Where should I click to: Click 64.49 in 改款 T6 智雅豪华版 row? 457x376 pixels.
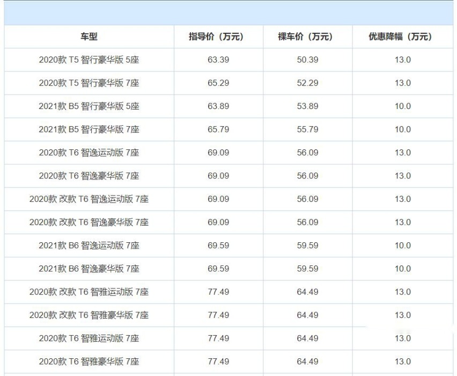[307, 315]
